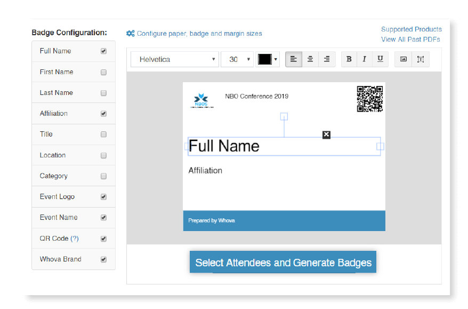
Task: Click the QR code on the badge
Action: point(369,99)
